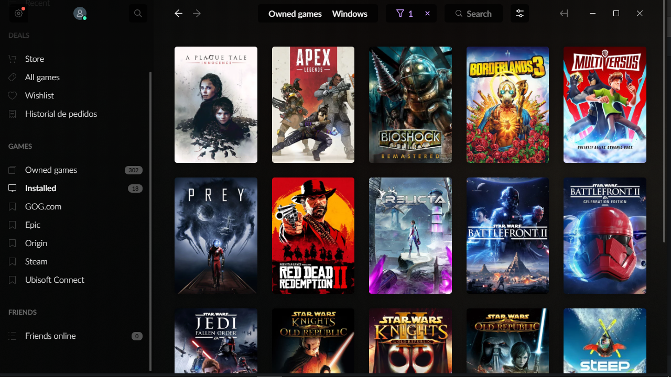Click the top Search field

pyautogui.click(x=473, y=14)
